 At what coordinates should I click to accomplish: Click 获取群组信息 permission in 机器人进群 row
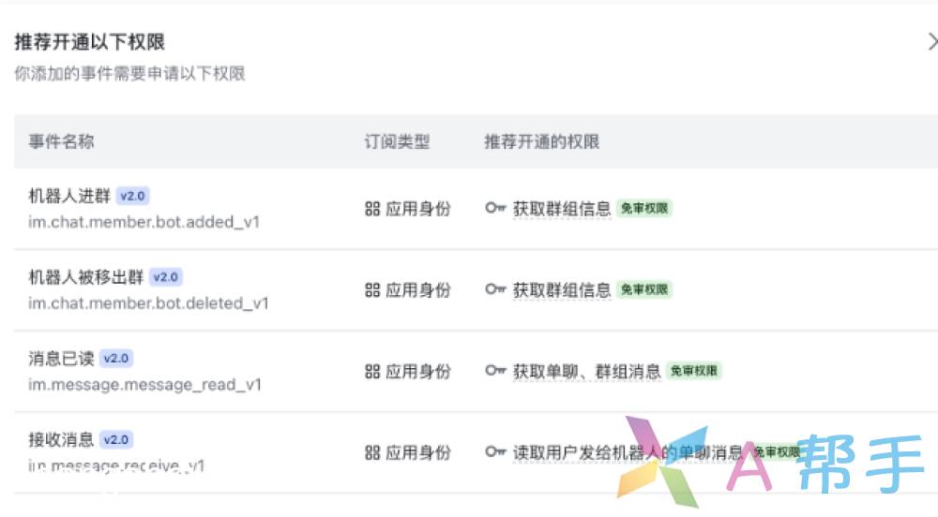click(562, 209)
